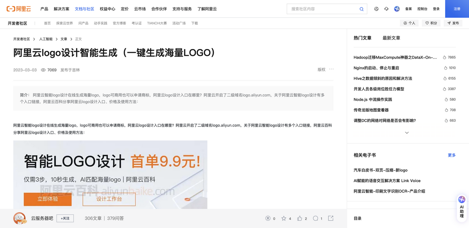Click the 积分 button
The image size is (469, 228).
pyautogui.click(x=431, y=23)
